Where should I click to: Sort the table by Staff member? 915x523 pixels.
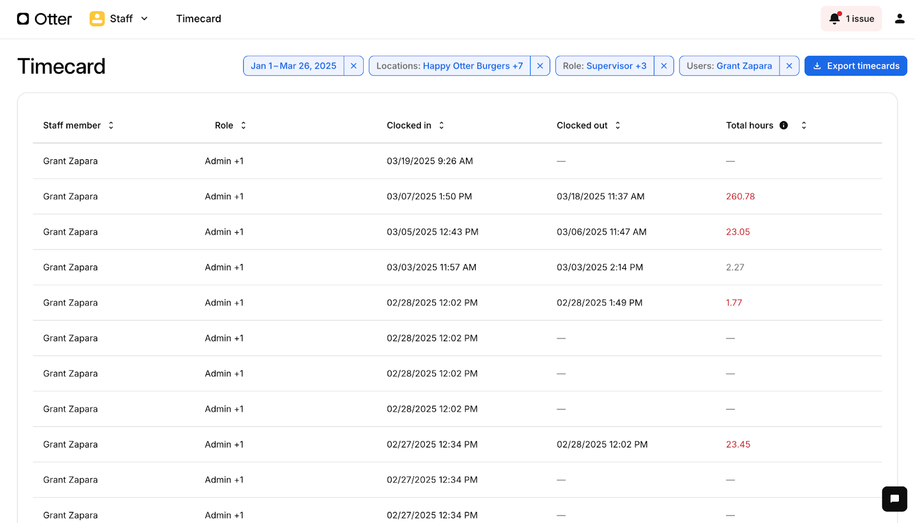coord(111,125)
